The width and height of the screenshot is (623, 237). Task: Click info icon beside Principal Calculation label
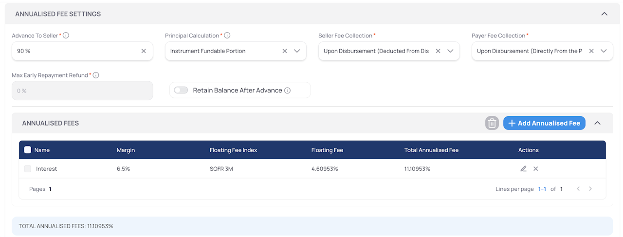[227, 36]
